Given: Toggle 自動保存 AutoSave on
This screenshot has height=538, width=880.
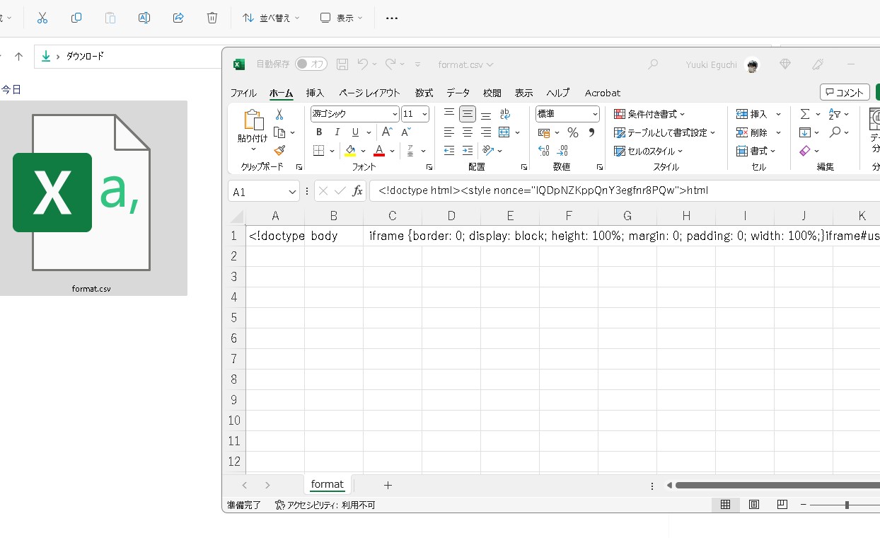Looking at the screenshot, I should tap(310, 64).
